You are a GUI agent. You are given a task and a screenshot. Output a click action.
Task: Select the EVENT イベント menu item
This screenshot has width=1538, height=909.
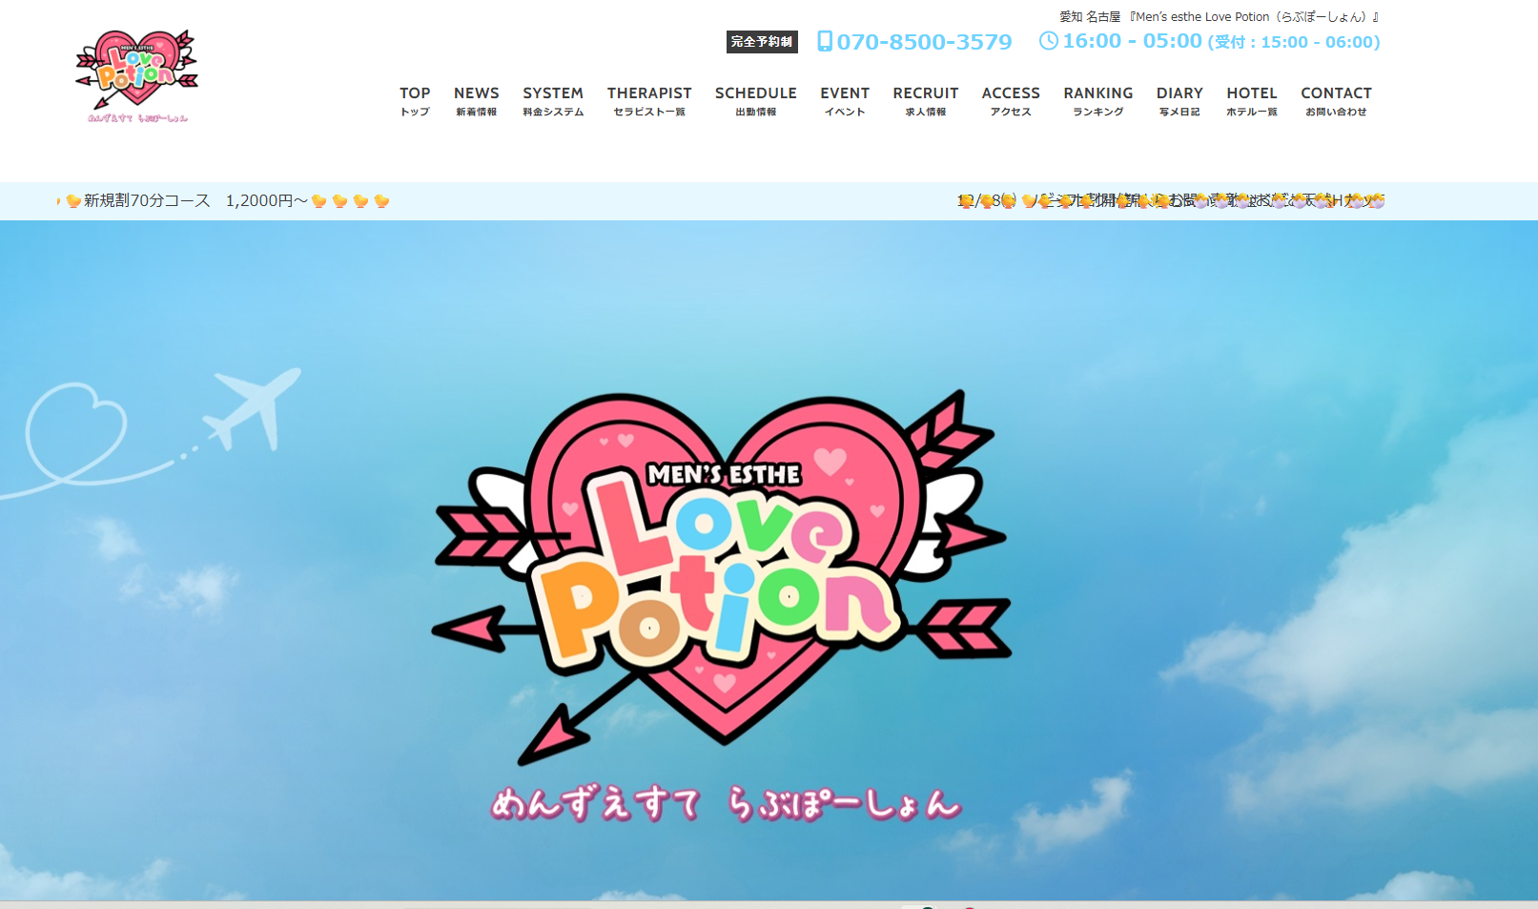coord(844,100)
